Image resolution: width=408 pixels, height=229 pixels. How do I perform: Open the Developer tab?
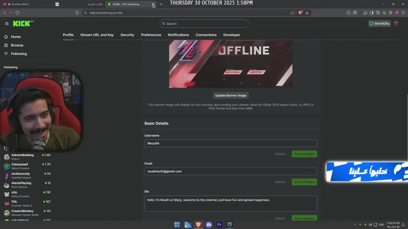point(232,35)
